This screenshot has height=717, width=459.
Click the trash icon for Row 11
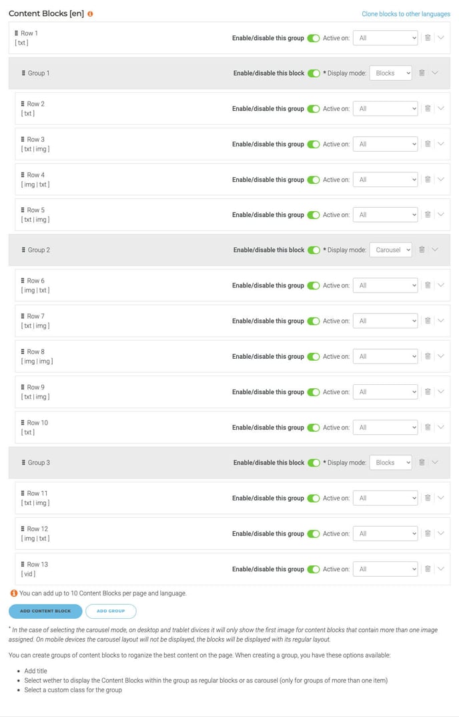point(428,498)
